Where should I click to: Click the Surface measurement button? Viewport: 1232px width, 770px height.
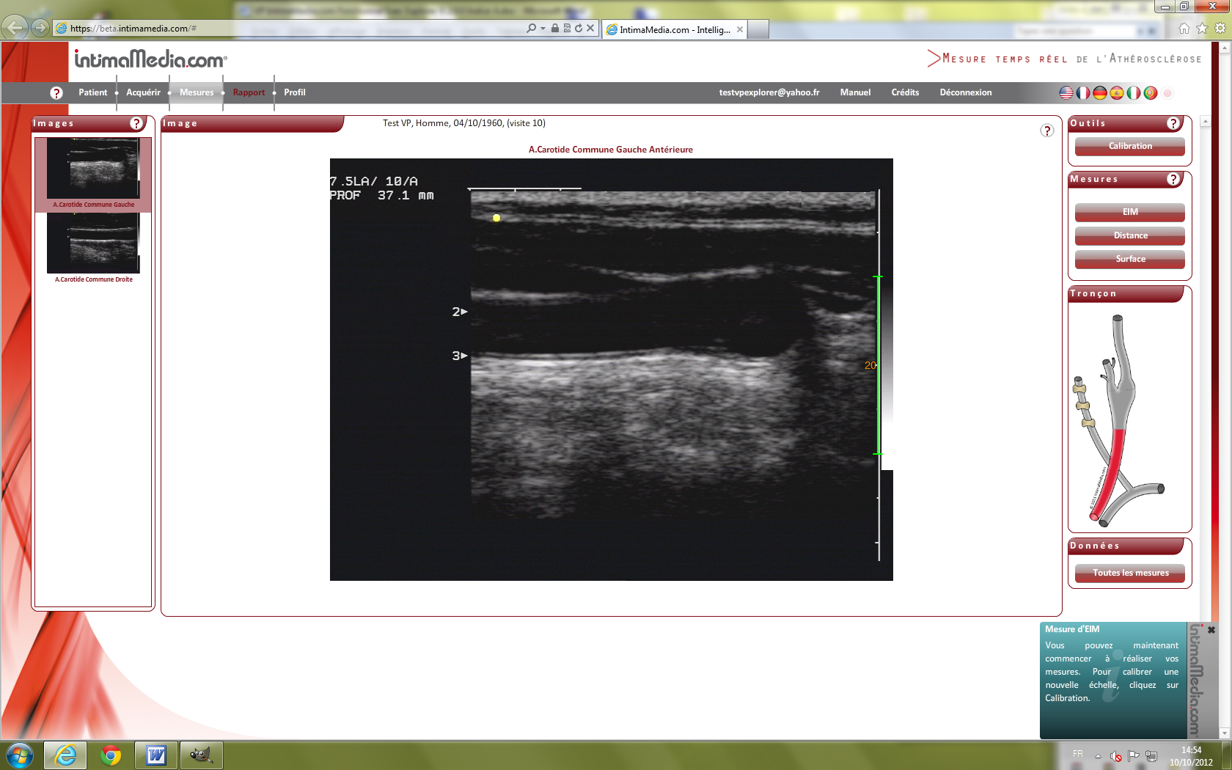(1129, 259)
